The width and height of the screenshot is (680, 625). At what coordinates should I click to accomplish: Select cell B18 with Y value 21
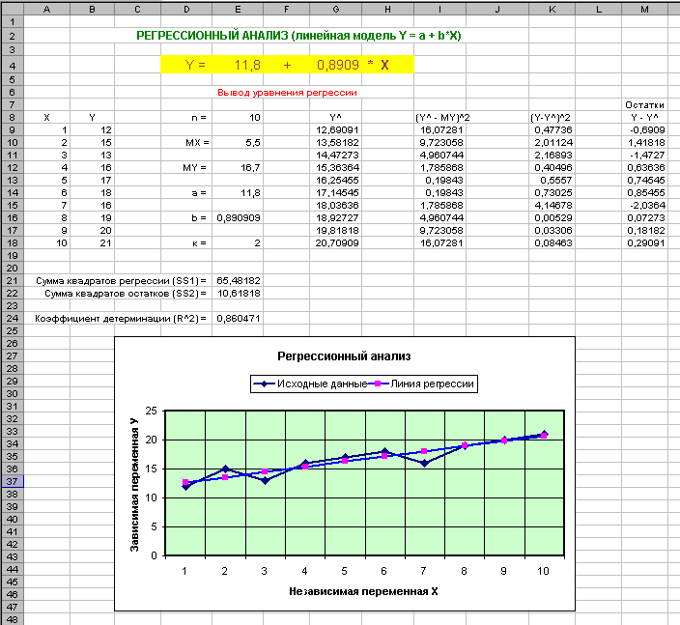(x=92, y=242)
